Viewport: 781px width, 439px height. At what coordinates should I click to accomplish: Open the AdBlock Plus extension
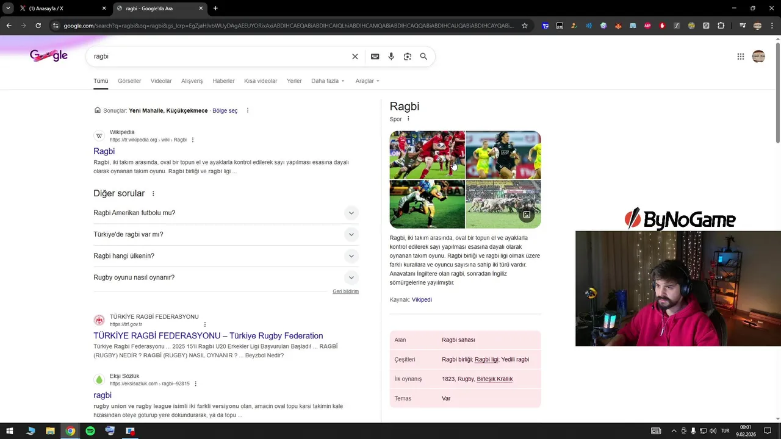tap(647, 26)
